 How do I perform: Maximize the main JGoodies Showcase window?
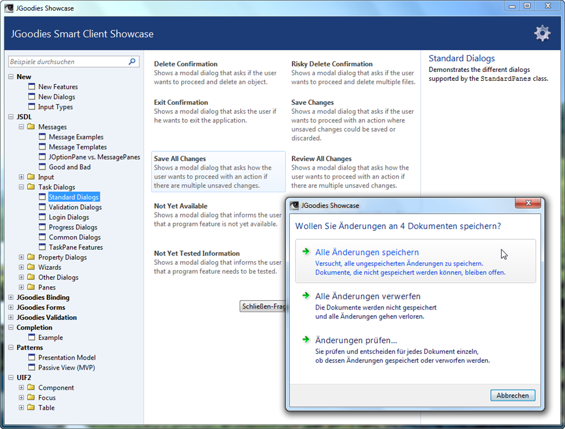[x=527, y=6]
